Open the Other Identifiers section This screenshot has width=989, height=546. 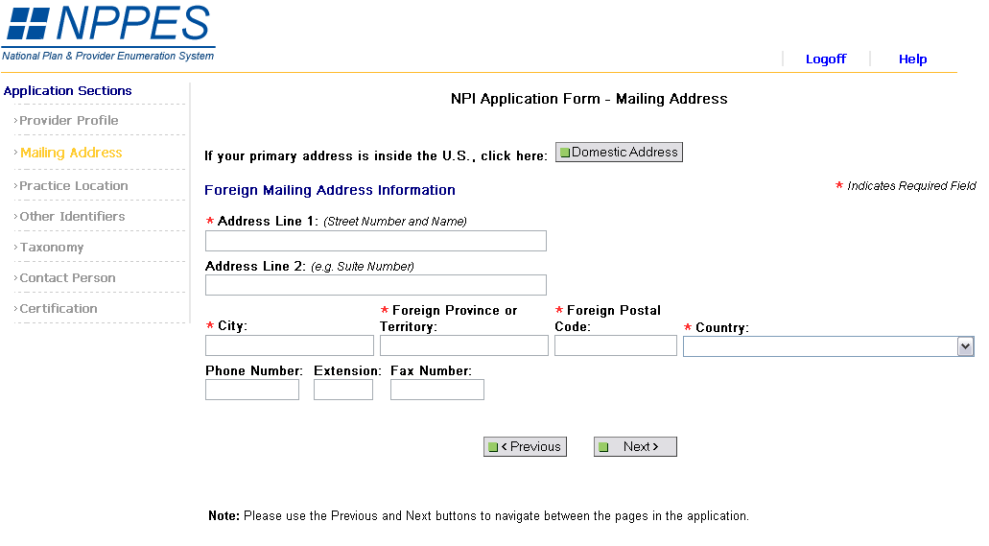point(72,217)
